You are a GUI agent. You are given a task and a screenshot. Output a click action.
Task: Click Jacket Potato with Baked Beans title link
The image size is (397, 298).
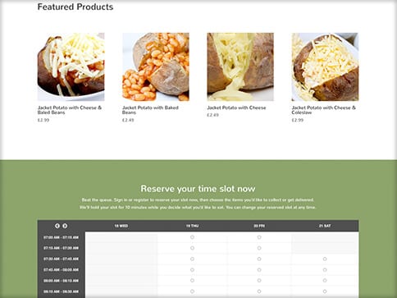tap(150, 110)
